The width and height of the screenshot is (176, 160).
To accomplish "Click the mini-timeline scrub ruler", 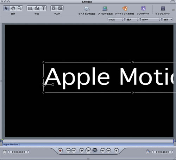I will click(88, 141).
